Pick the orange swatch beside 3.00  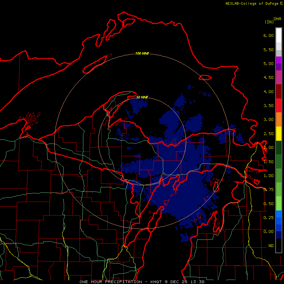[279, 120]
